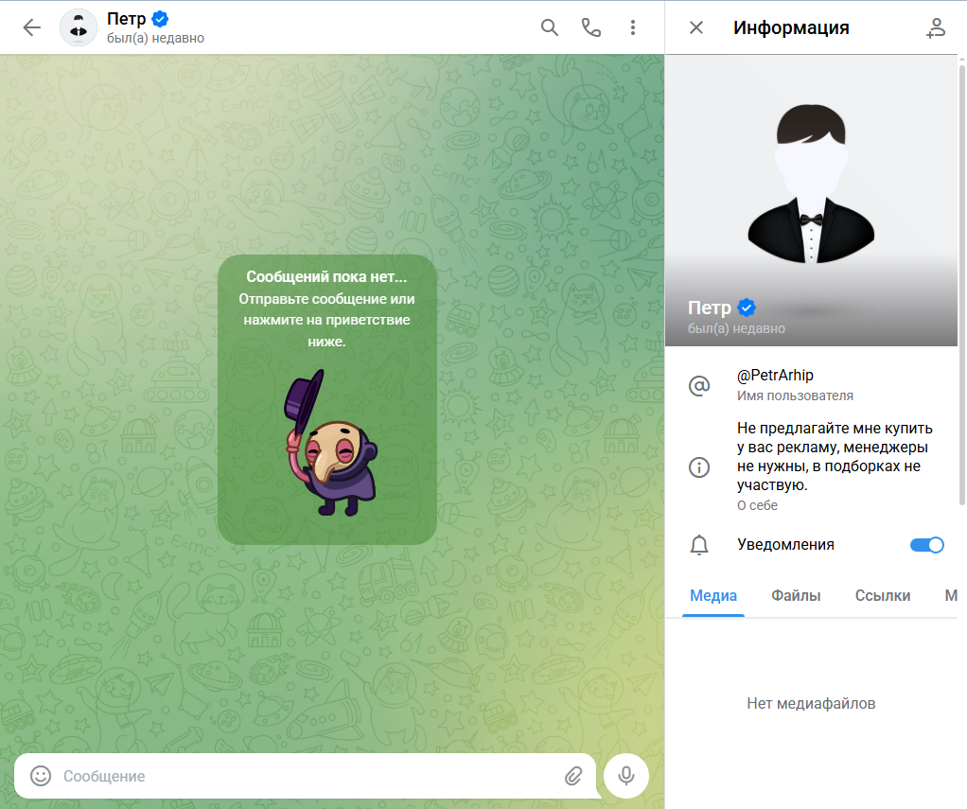
Task: Click the Информация panel title
Action: point(791,27)
